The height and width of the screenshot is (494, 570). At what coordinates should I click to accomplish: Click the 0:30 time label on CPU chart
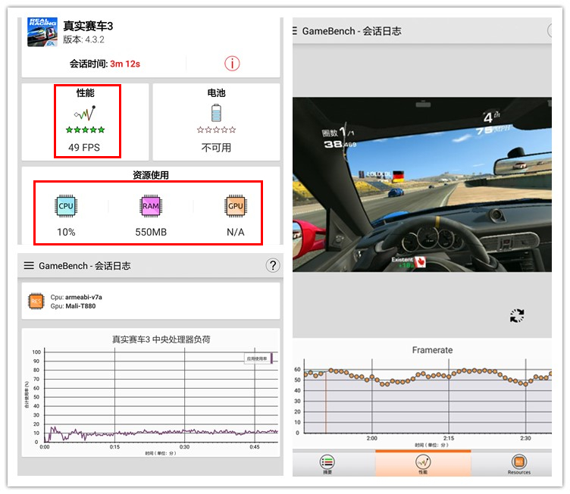[x=184, y=447]
